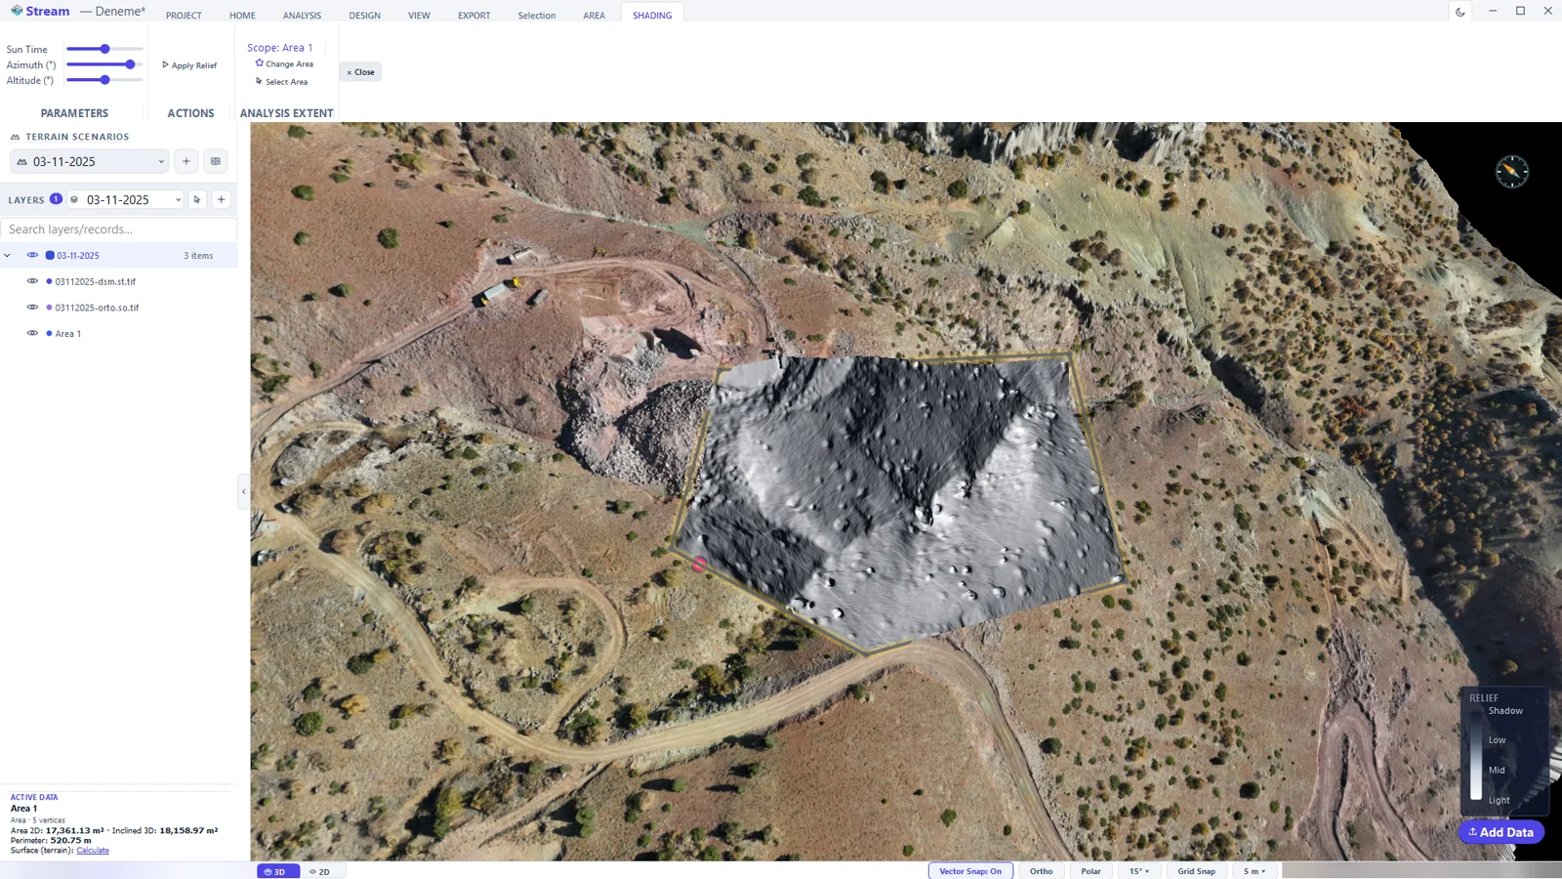Open the ANALYSIS tab
Screen dimensions: 1562x879
302,16
